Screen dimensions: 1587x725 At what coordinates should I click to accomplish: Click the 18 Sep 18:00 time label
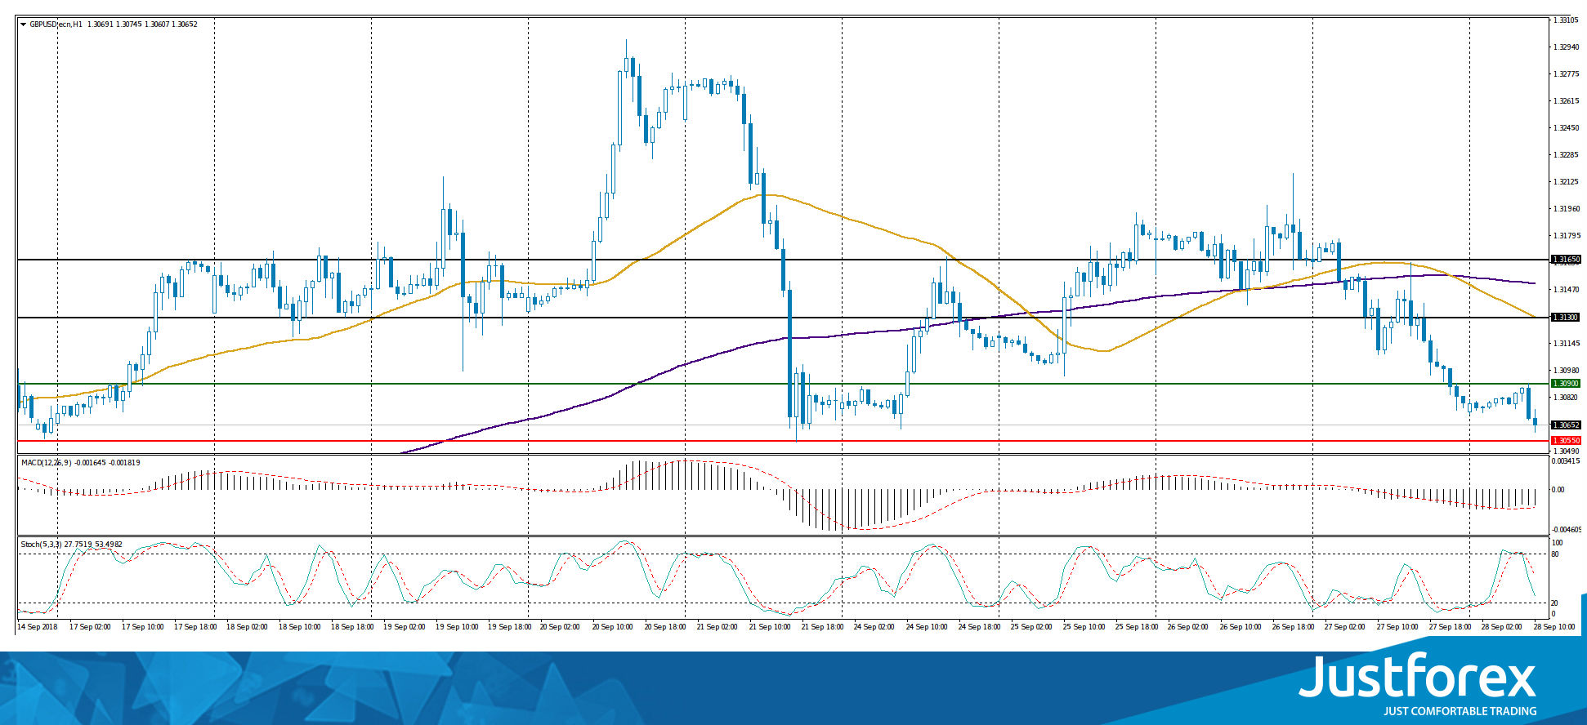tap(352, 627)
